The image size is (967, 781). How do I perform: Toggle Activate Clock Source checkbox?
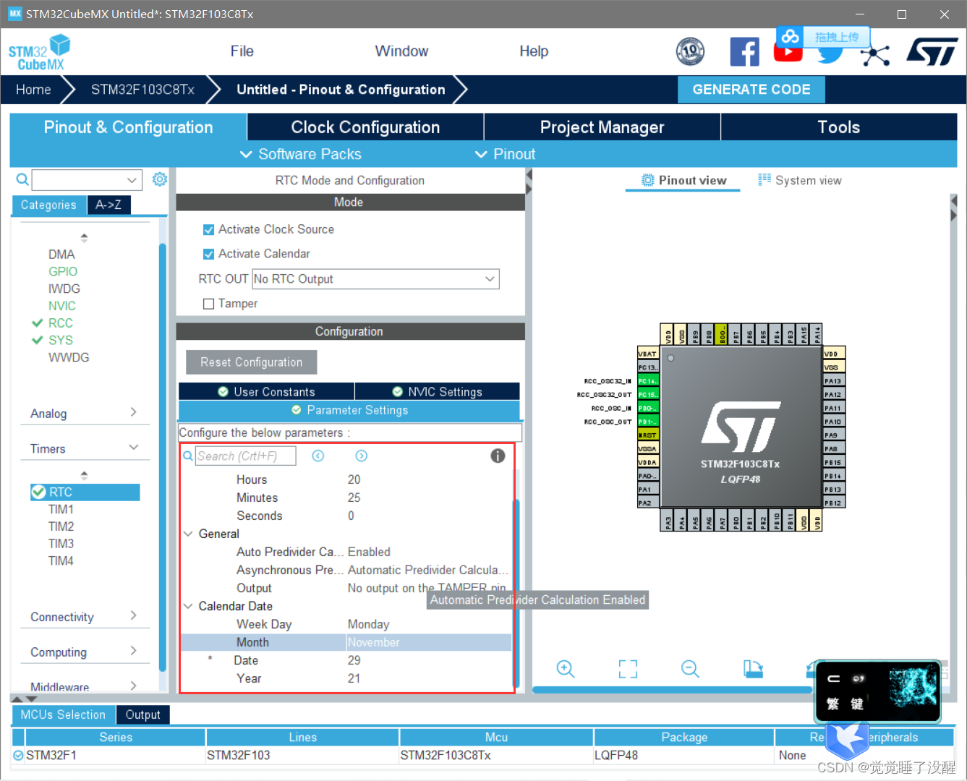(208, 229)
